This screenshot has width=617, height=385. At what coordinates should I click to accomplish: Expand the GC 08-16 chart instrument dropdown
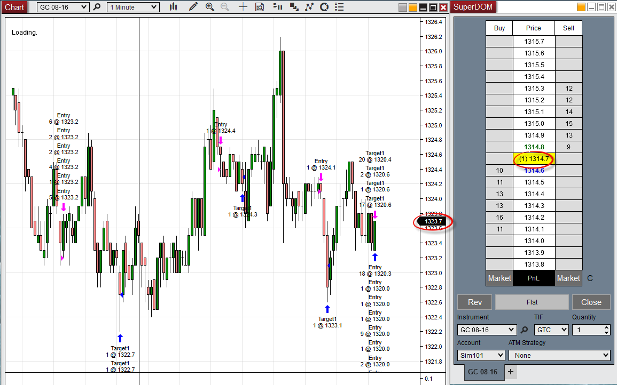point(63,7)
